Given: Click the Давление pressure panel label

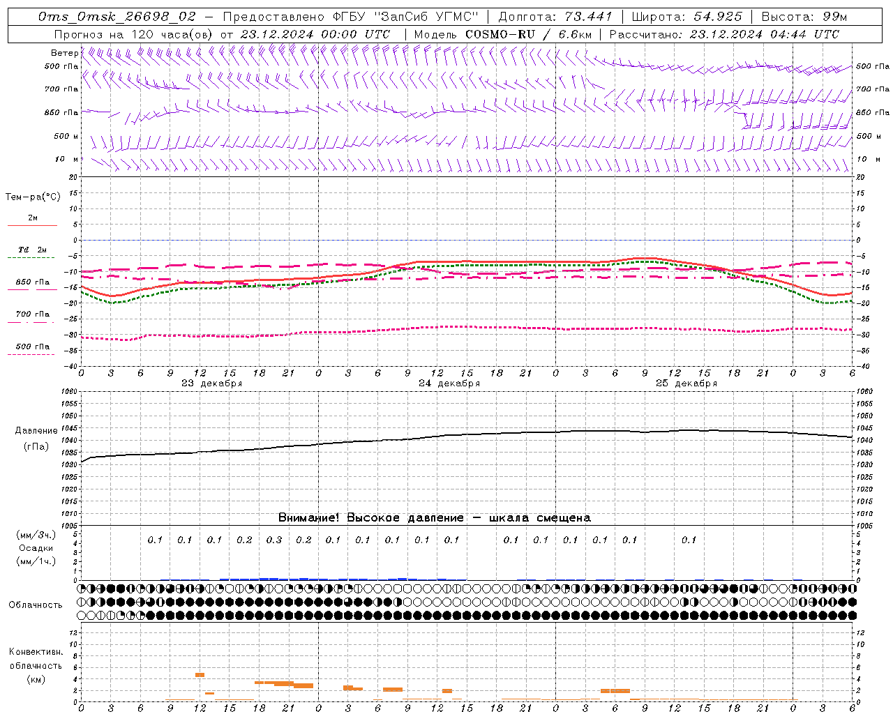Looking at the screenshot, I should coord(36,431).
